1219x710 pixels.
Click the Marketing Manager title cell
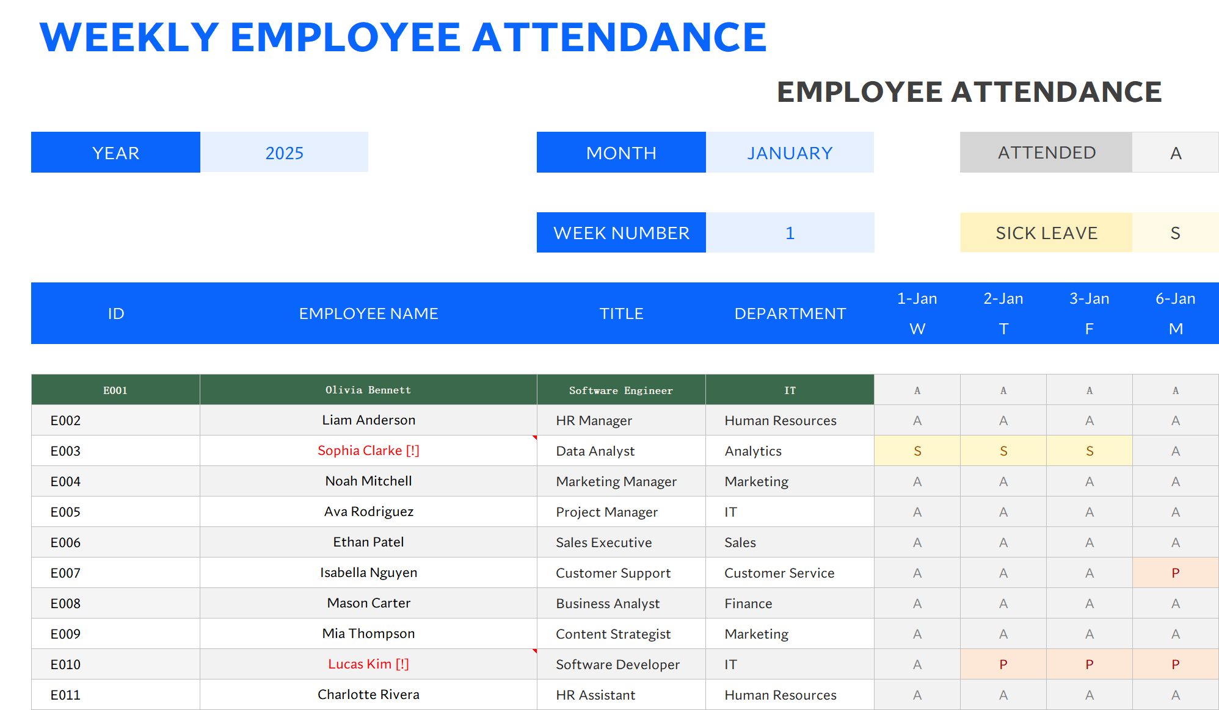click(621, 481)
